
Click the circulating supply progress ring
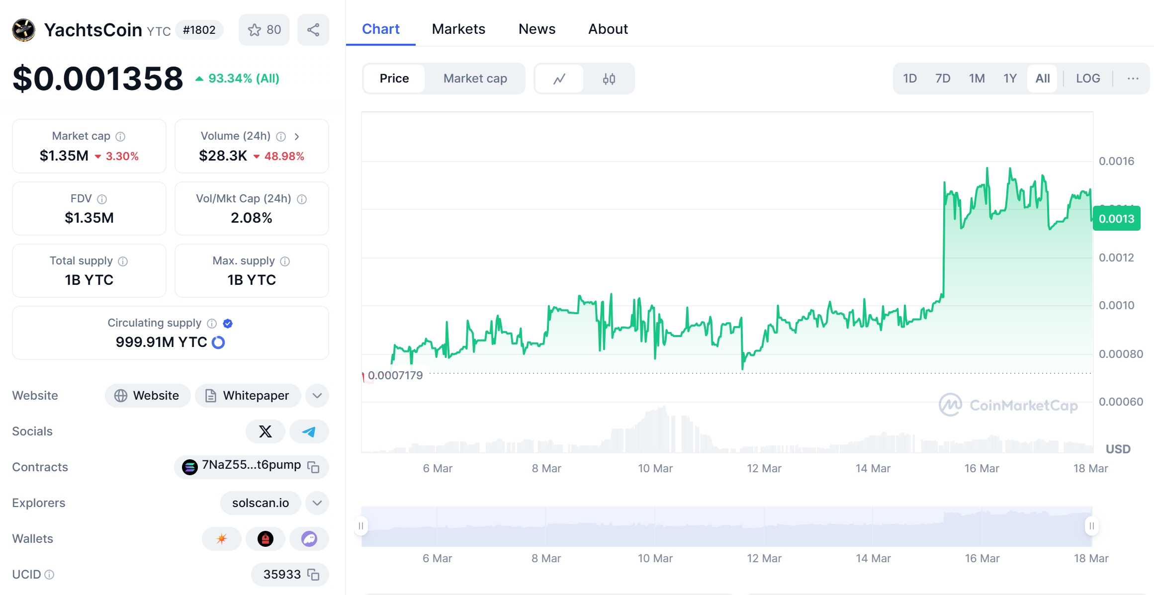[x=218, y=342]
